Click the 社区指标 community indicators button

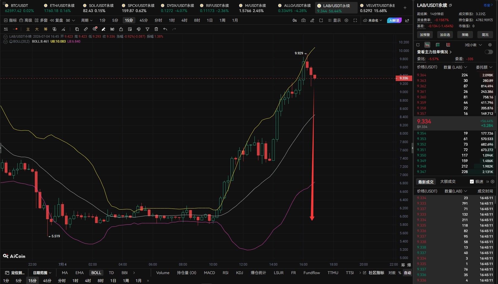tap(373, 273)
